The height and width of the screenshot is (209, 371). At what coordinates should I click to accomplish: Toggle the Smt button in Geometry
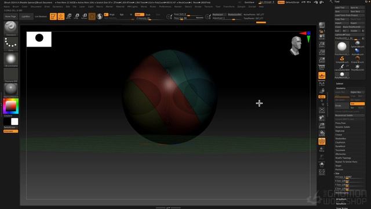[x=357, y=104]
